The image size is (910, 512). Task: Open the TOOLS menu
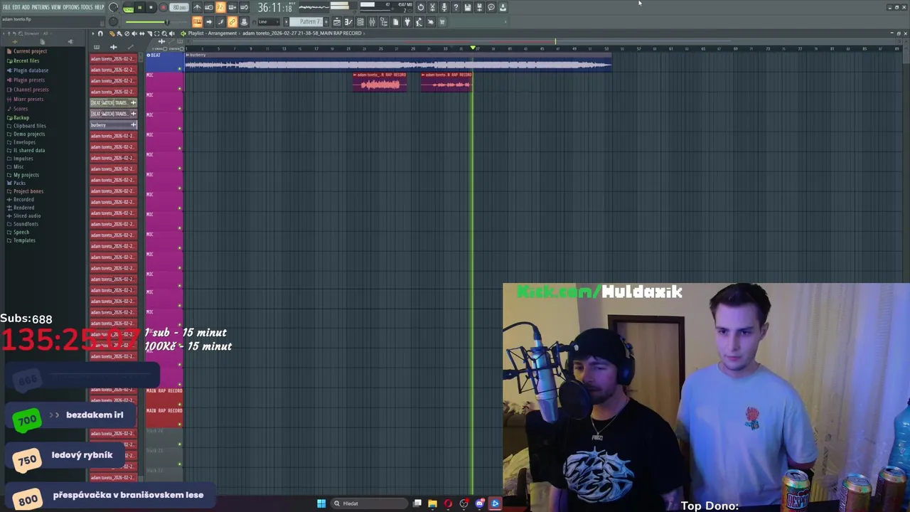click(87, 7)
